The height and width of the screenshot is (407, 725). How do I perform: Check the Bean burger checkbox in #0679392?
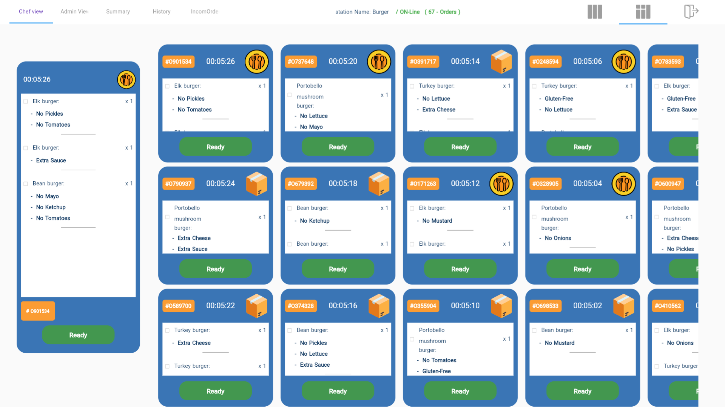290,208
